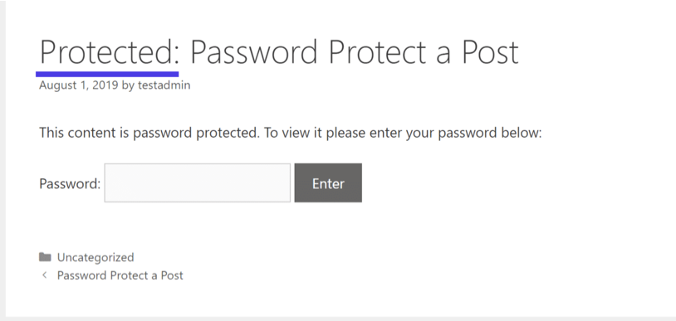Click the gray left page margin

[x=2, y=159]
